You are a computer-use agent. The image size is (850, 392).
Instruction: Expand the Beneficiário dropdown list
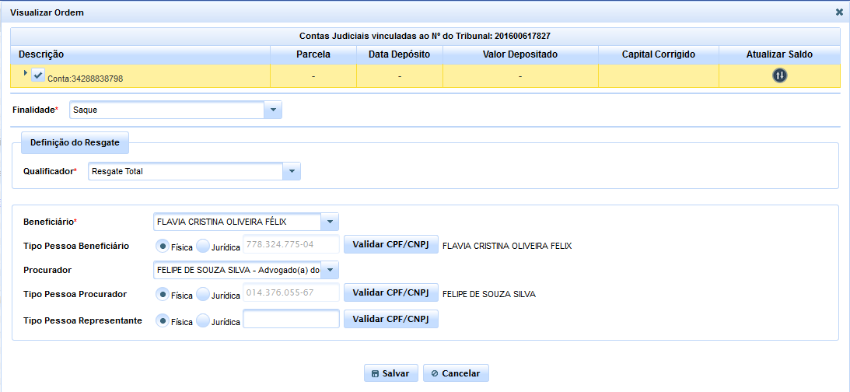329,222
